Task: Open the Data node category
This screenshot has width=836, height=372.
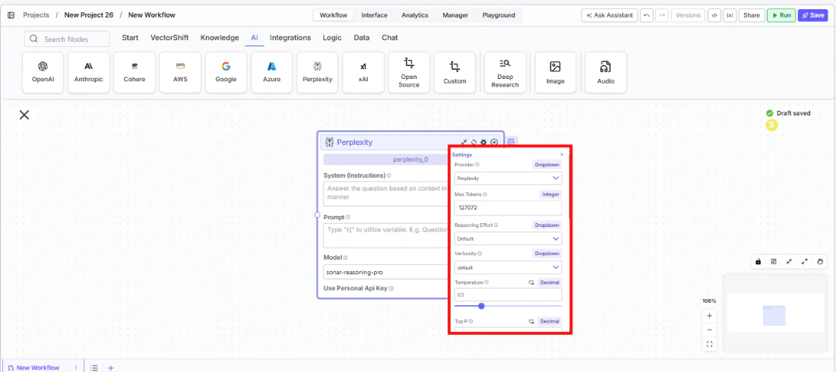Action: [362, 38]
